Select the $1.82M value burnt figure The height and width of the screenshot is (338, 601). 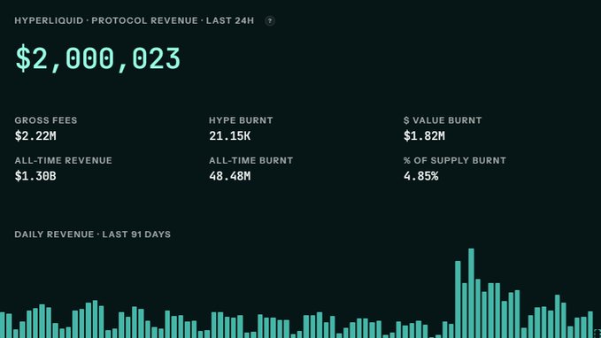[424, 136]
